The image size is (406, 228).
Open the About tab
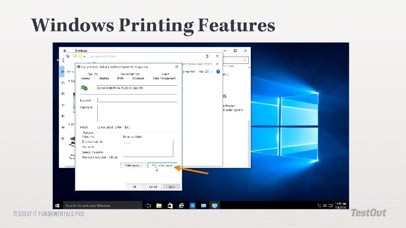[165, 74]
